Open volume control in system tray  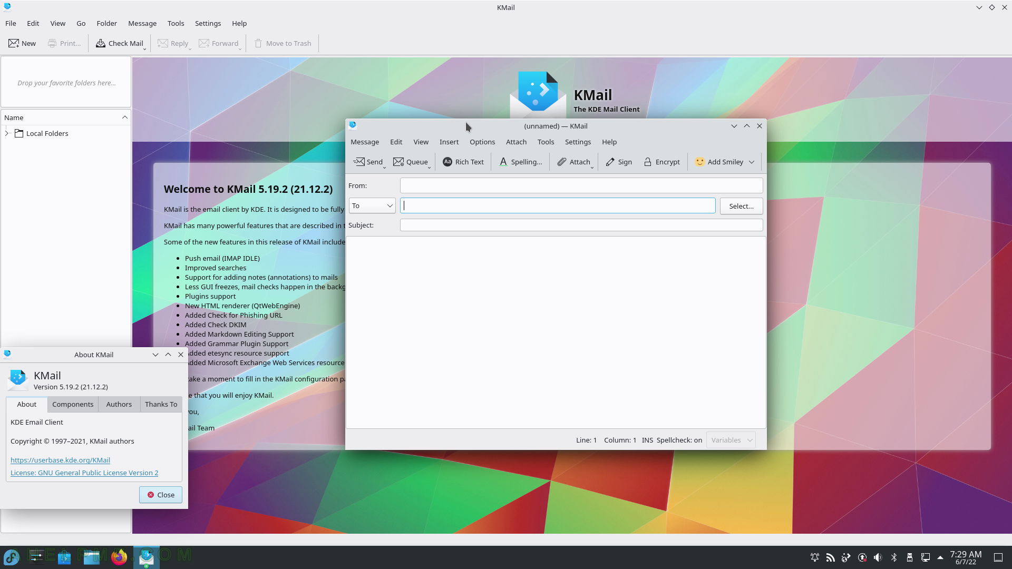878,557
